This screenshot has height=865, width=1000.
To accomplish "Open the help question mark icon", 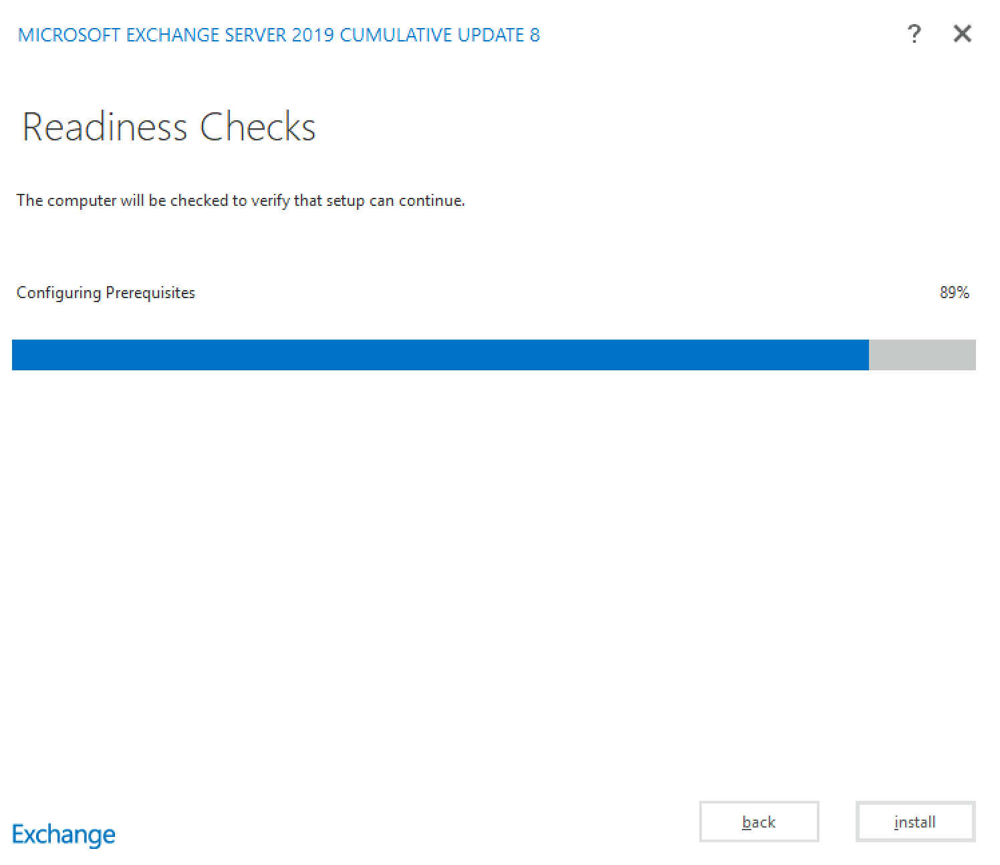I will [x=914, y=33].
